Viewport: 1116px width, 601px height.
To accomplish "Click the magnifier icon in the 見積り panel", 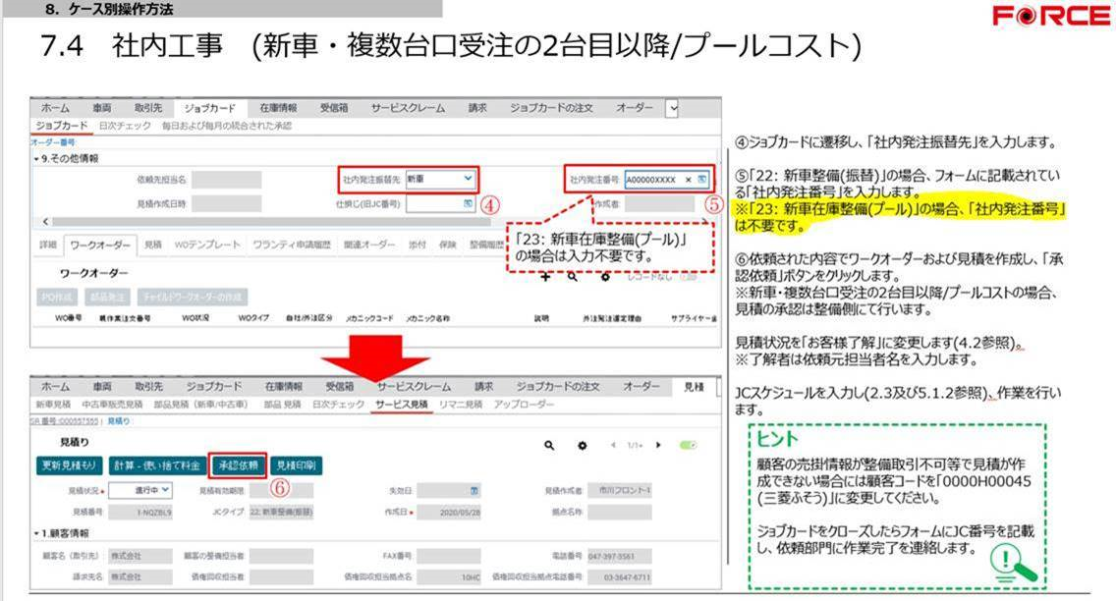I will 550,445.
